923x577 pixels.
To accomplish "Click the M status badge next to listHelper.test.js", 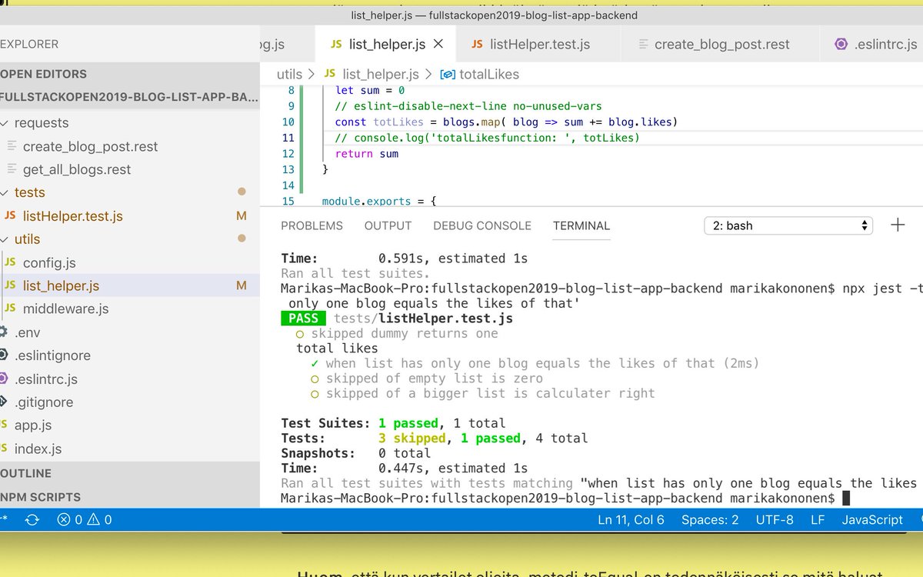I will (242, 216).
